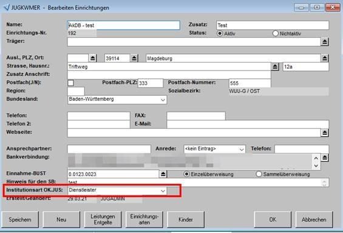Open the PLZ 39114 lookup button
The width and height of the screenshot is (343, 233).
[x=134, y=58]
